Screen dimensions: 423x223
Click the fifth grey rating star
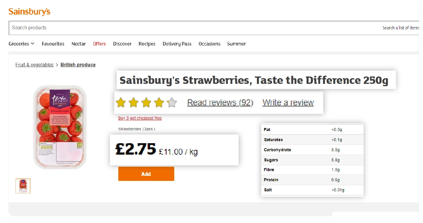click(x=172, y=102)
